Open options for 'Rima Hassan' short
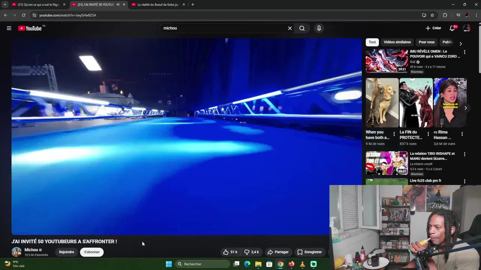The height and width of the screenshot is (270, 481). pyautogui.click(x=462, y=134)
